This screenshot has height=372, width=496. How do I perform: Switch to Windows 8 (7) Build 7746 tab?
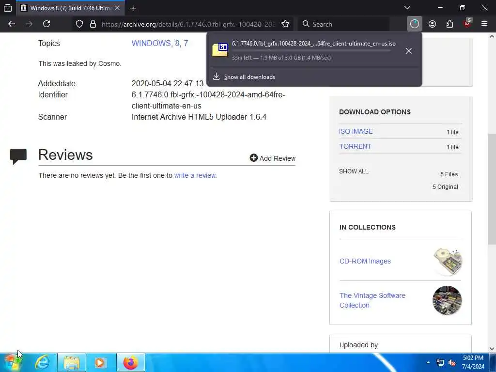click(x=70, y=8)
